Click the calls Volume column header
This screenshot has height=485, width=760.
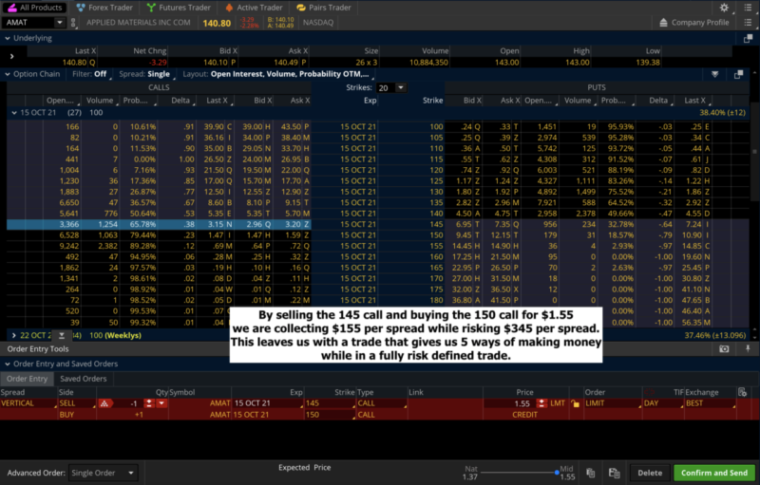[x=100, y=101]
